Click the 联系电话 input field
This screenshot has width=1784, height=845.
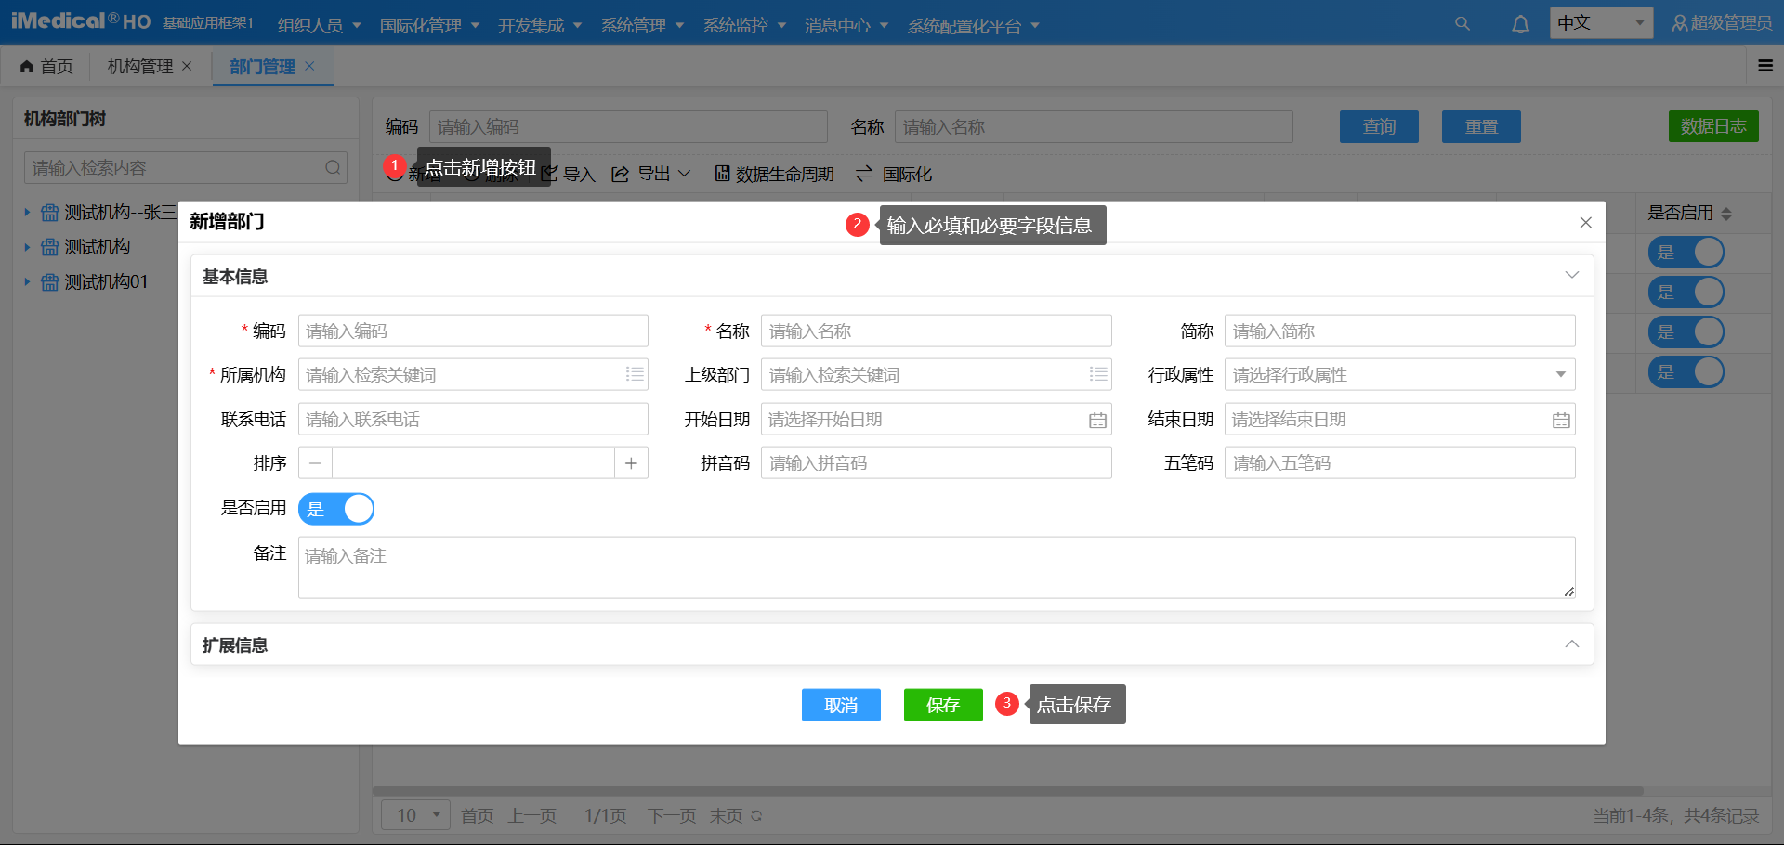[x=473, y=419]
